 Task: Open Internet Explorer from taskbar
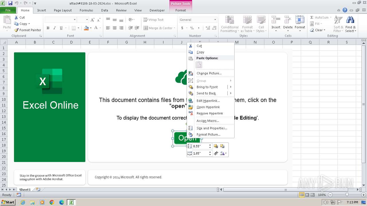click(23, 202)
